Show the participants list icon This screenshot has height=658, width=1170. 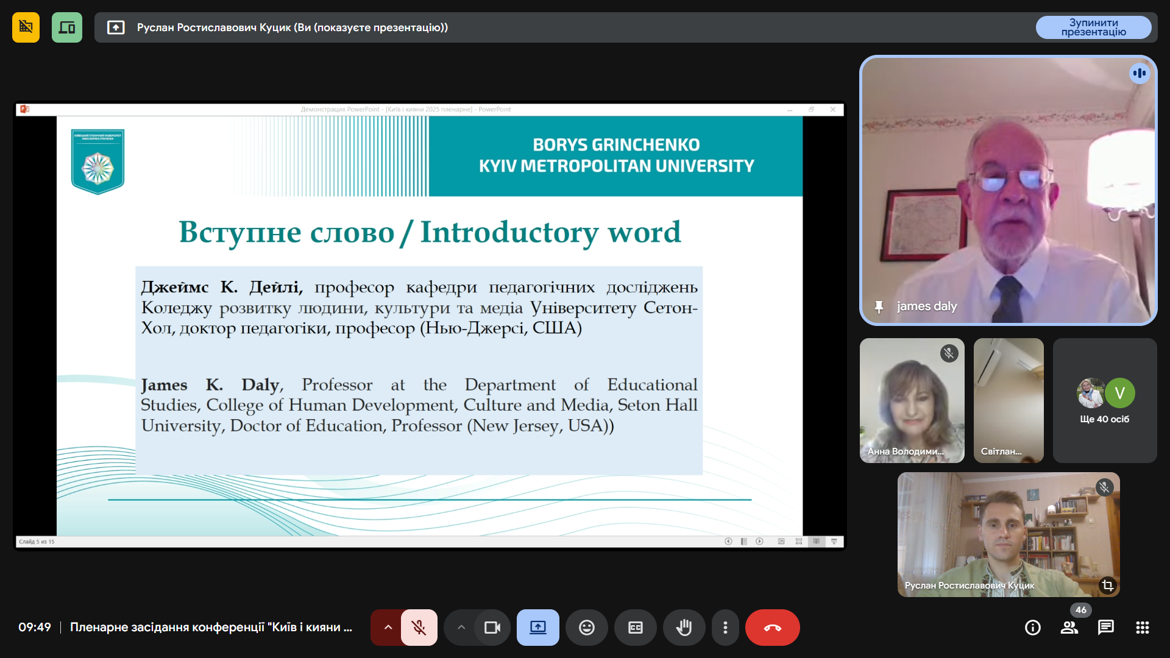(1069, 628)
